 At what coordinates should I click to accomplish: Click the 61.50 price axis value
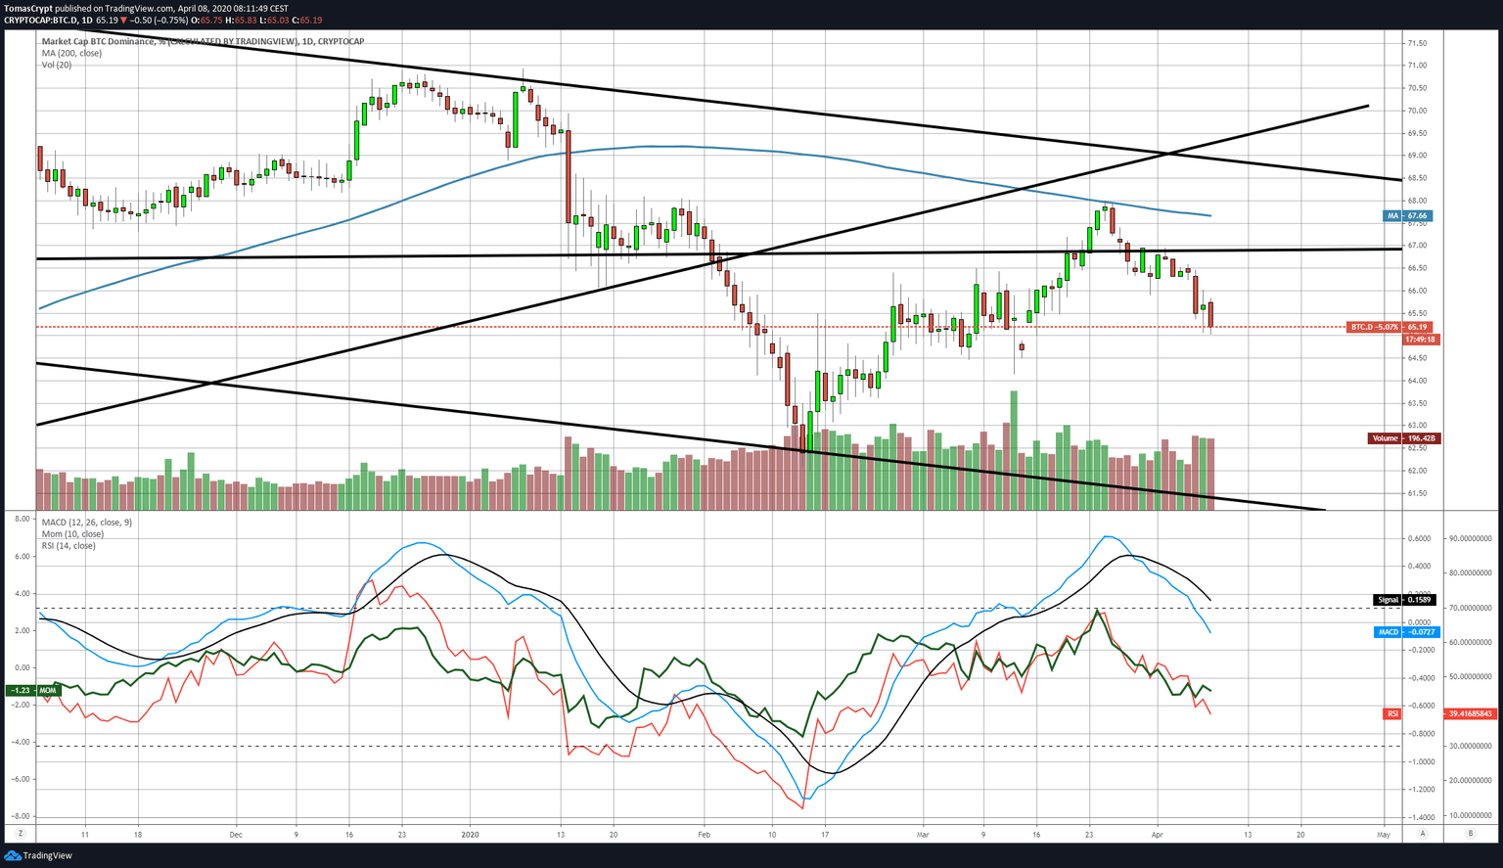click(x=1416, y=493)
